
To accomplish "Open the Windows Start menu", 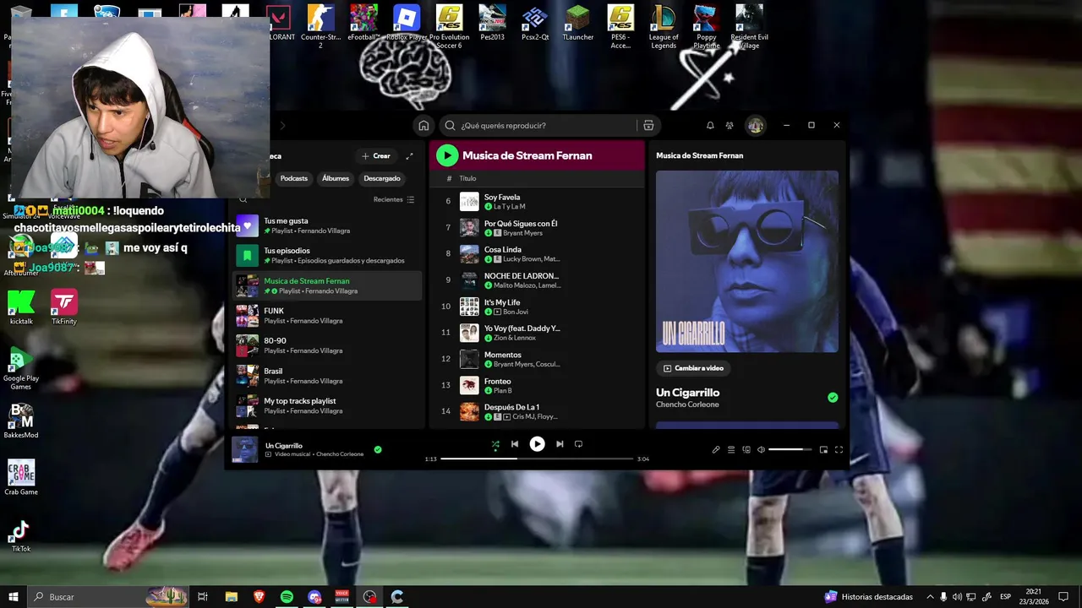I will [x=13, y=597].
